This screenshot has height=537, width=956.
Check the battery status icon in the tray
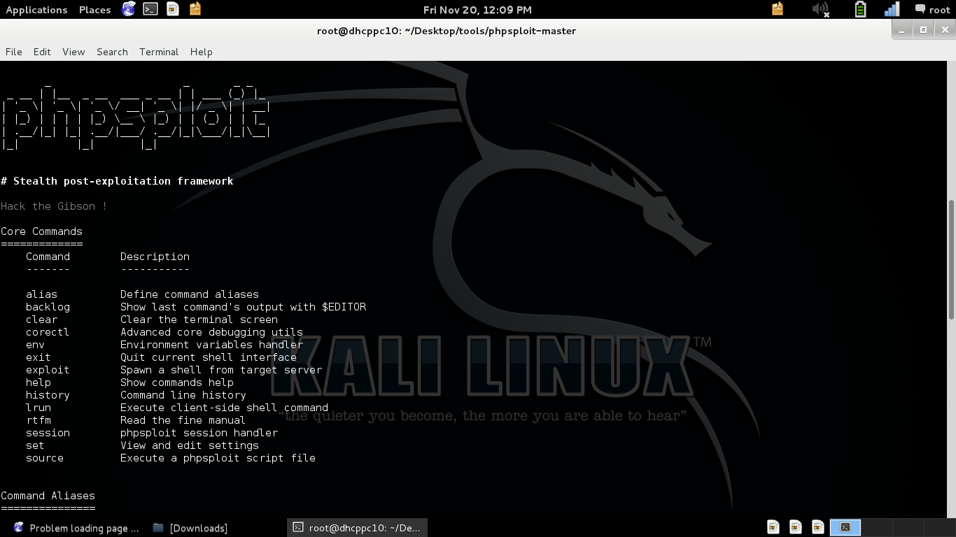pyautogui.click(x=859, y=9)
